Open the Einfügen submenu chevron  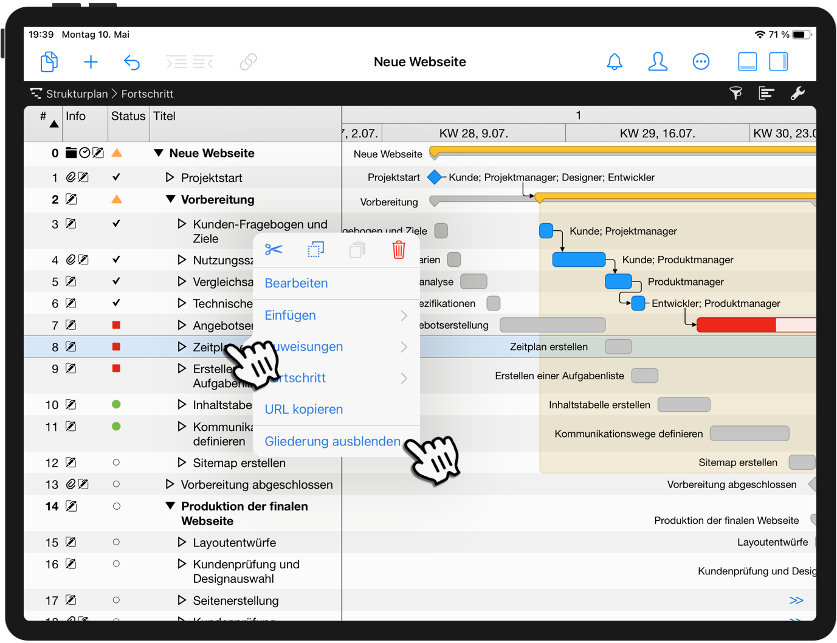tap(404, 315)
